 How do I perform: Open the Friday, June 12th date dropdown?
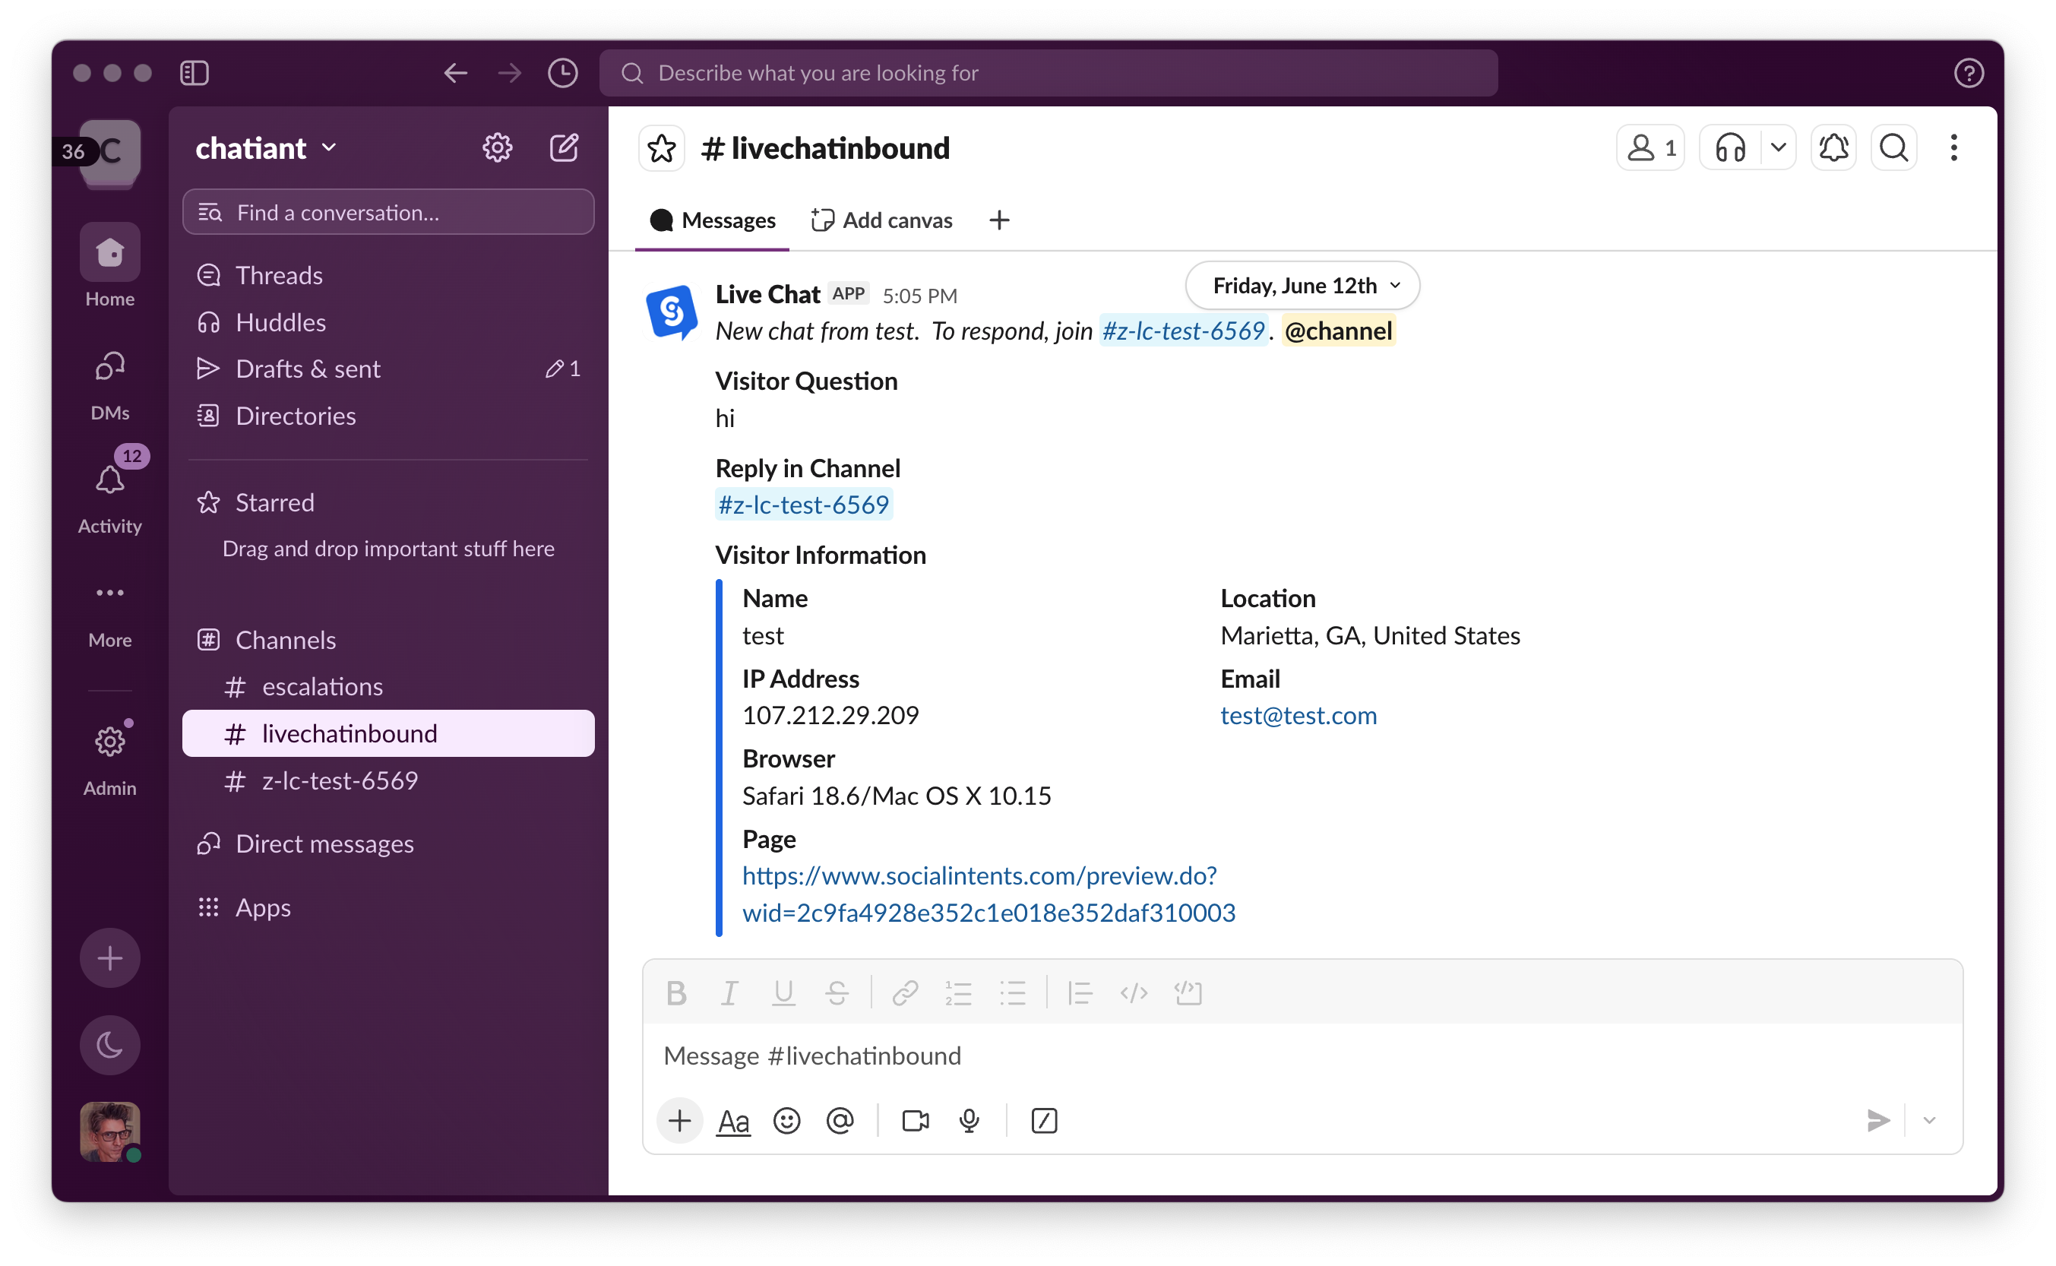click(1302, 286)
